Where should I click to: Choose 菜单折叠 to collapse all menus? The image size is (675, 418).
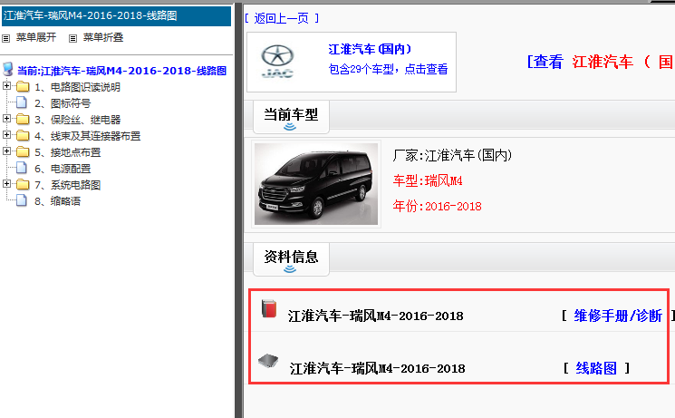103,37
